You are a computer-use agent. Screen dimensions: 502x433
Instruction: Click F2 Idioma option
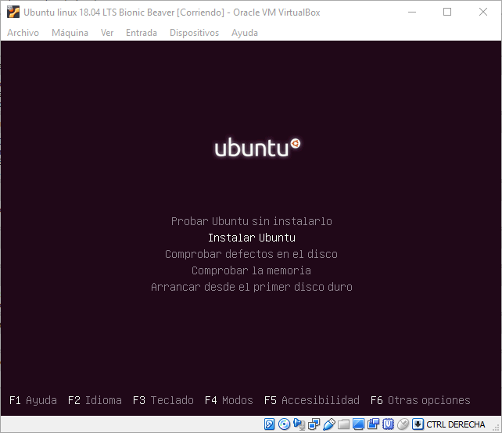tap(95, 400)
